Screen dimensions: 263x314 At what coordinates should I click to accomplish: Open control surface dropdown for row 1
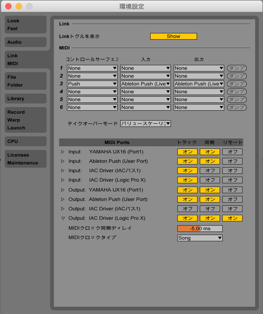tap(92, 68)
